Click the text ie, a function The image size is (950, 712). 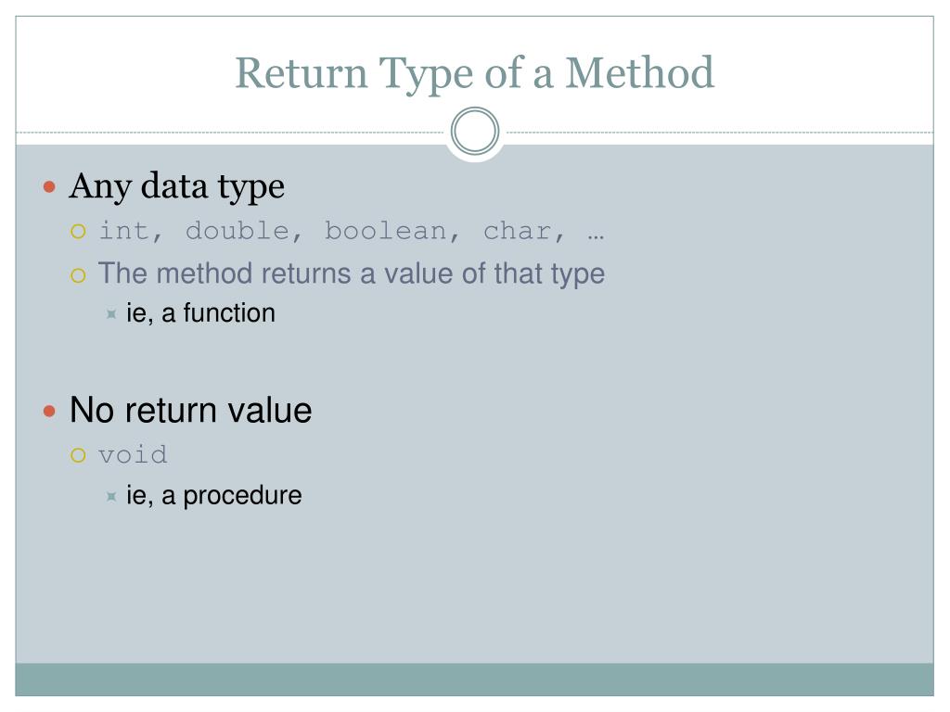point(200,313)
